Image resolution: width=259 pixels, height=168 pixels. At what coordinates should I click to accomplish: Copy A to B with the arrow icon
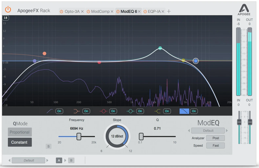click(65, 161)
